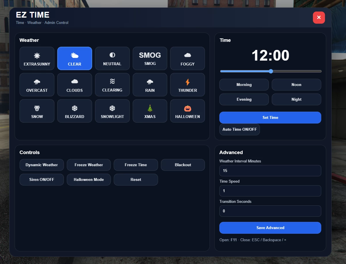Select the THUNDER lightning bolt tile
The height and width of the screenshot is (264, 346).
[x=188, y=85]
